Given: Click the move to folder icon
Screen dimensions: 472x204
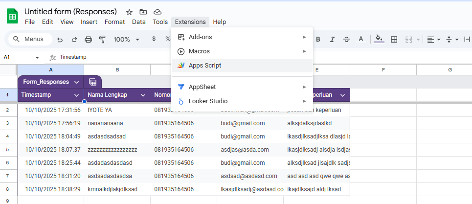Looking at the screenshot, I should coord(143,12).
